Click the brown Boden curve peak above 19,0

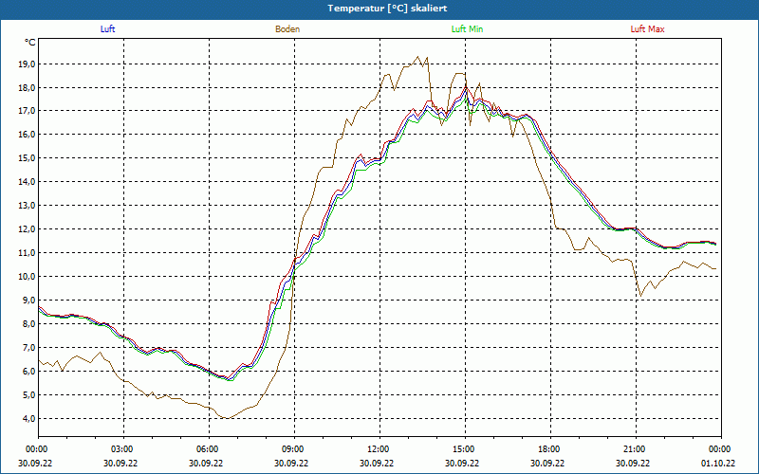[418, 57]
